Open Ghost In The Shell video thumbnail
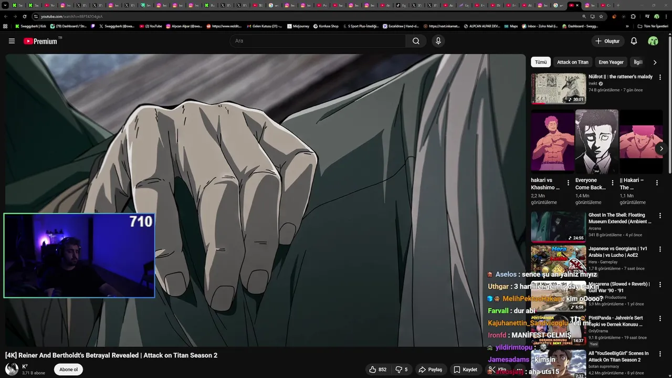The image size is (672, 378). click(x=558, y=227)
